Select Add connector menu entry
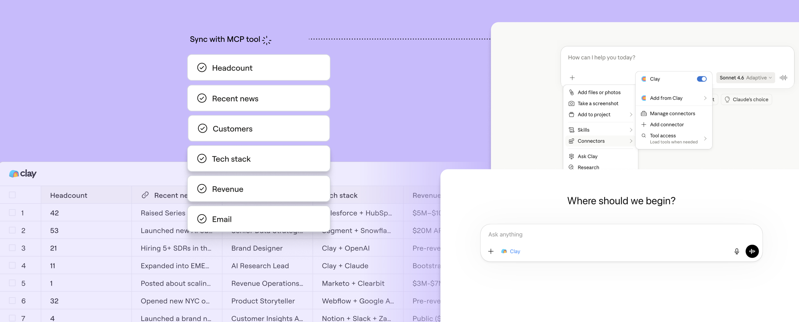 (x=674, y=125)
